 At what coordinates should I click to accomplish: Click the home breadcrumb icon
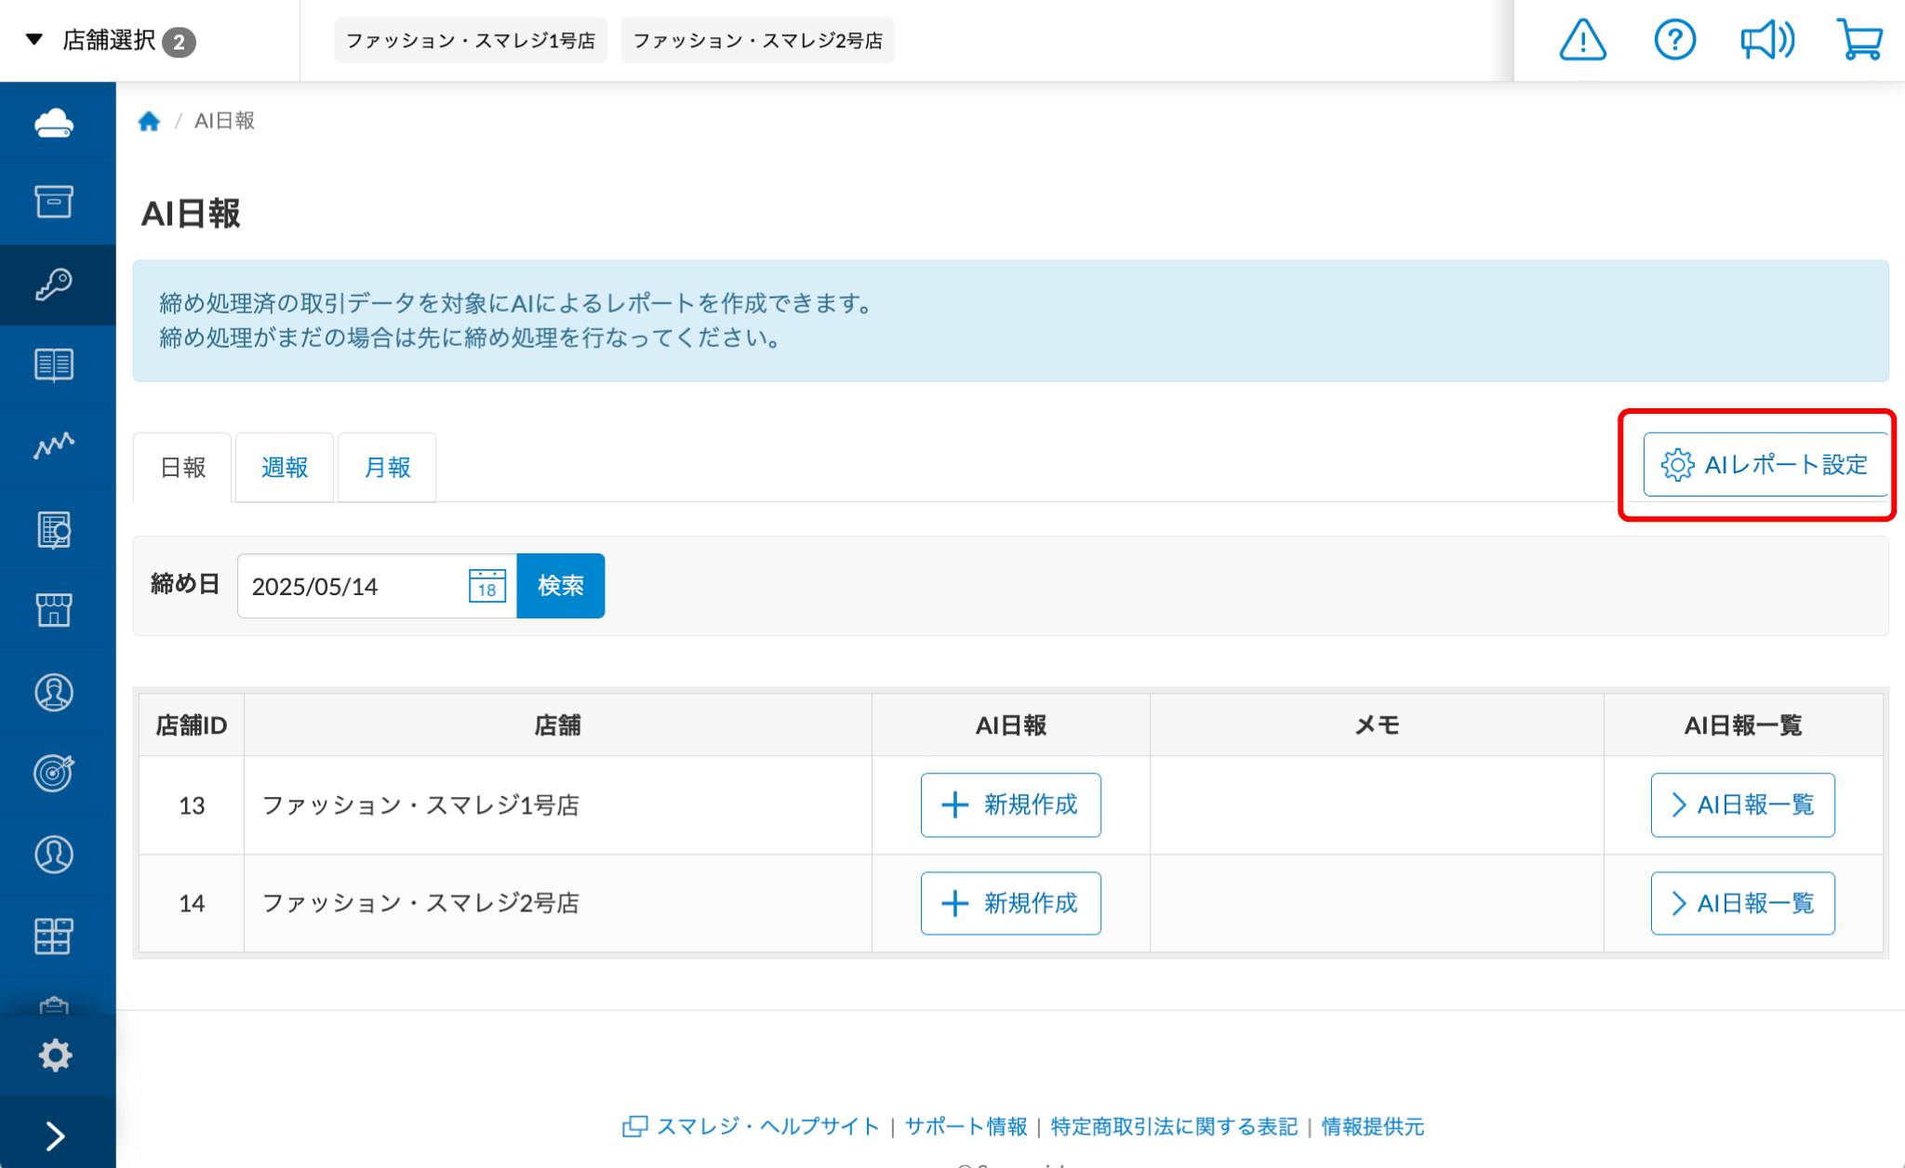[149, 121]
